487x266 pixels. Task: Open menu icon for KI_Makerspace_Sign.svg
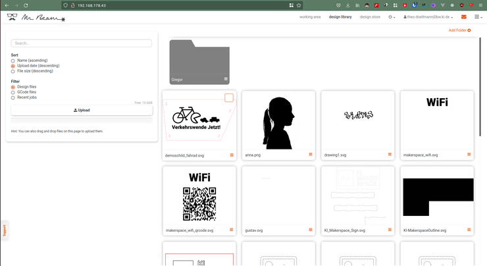click(390, 230)
